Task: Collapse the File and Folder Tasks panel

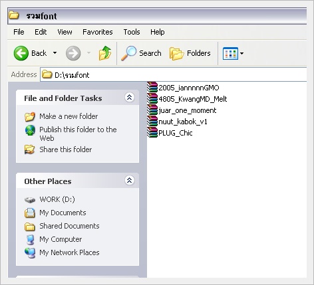Action: tap(130, 97)
